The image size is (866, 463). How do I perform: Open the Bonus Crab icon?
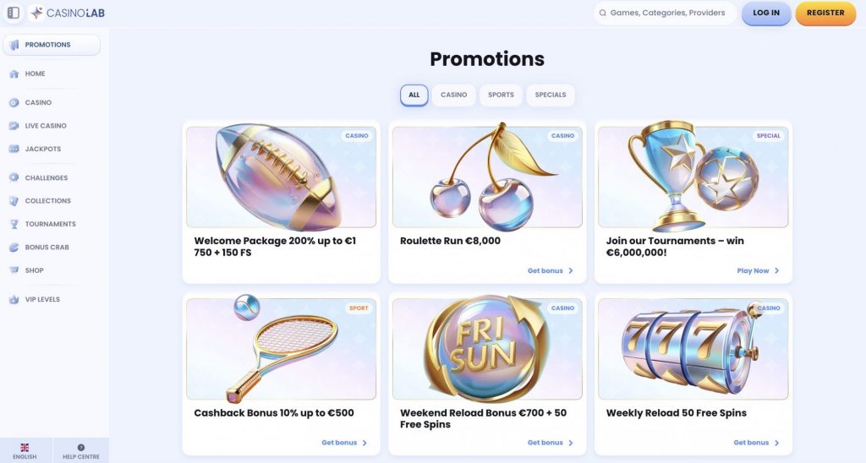tap(14, 248)
